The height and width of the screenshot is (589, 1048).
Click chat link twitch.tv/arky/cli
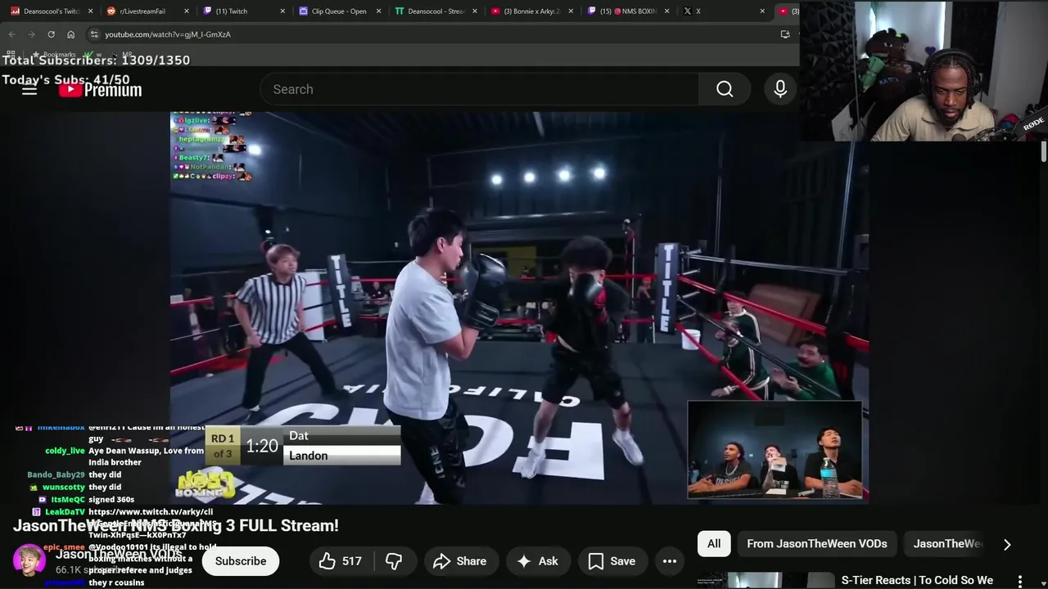151,512
